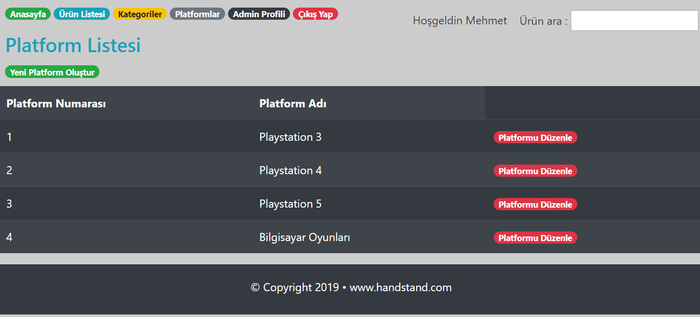Select the Bilgisayar Oyunları name cell
Viewport: 700px width, 317px height.
(x=305, y=237)
